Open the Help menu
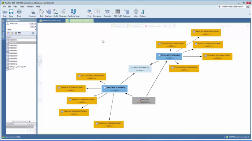 pyautogui.click(x=38, y=7)
